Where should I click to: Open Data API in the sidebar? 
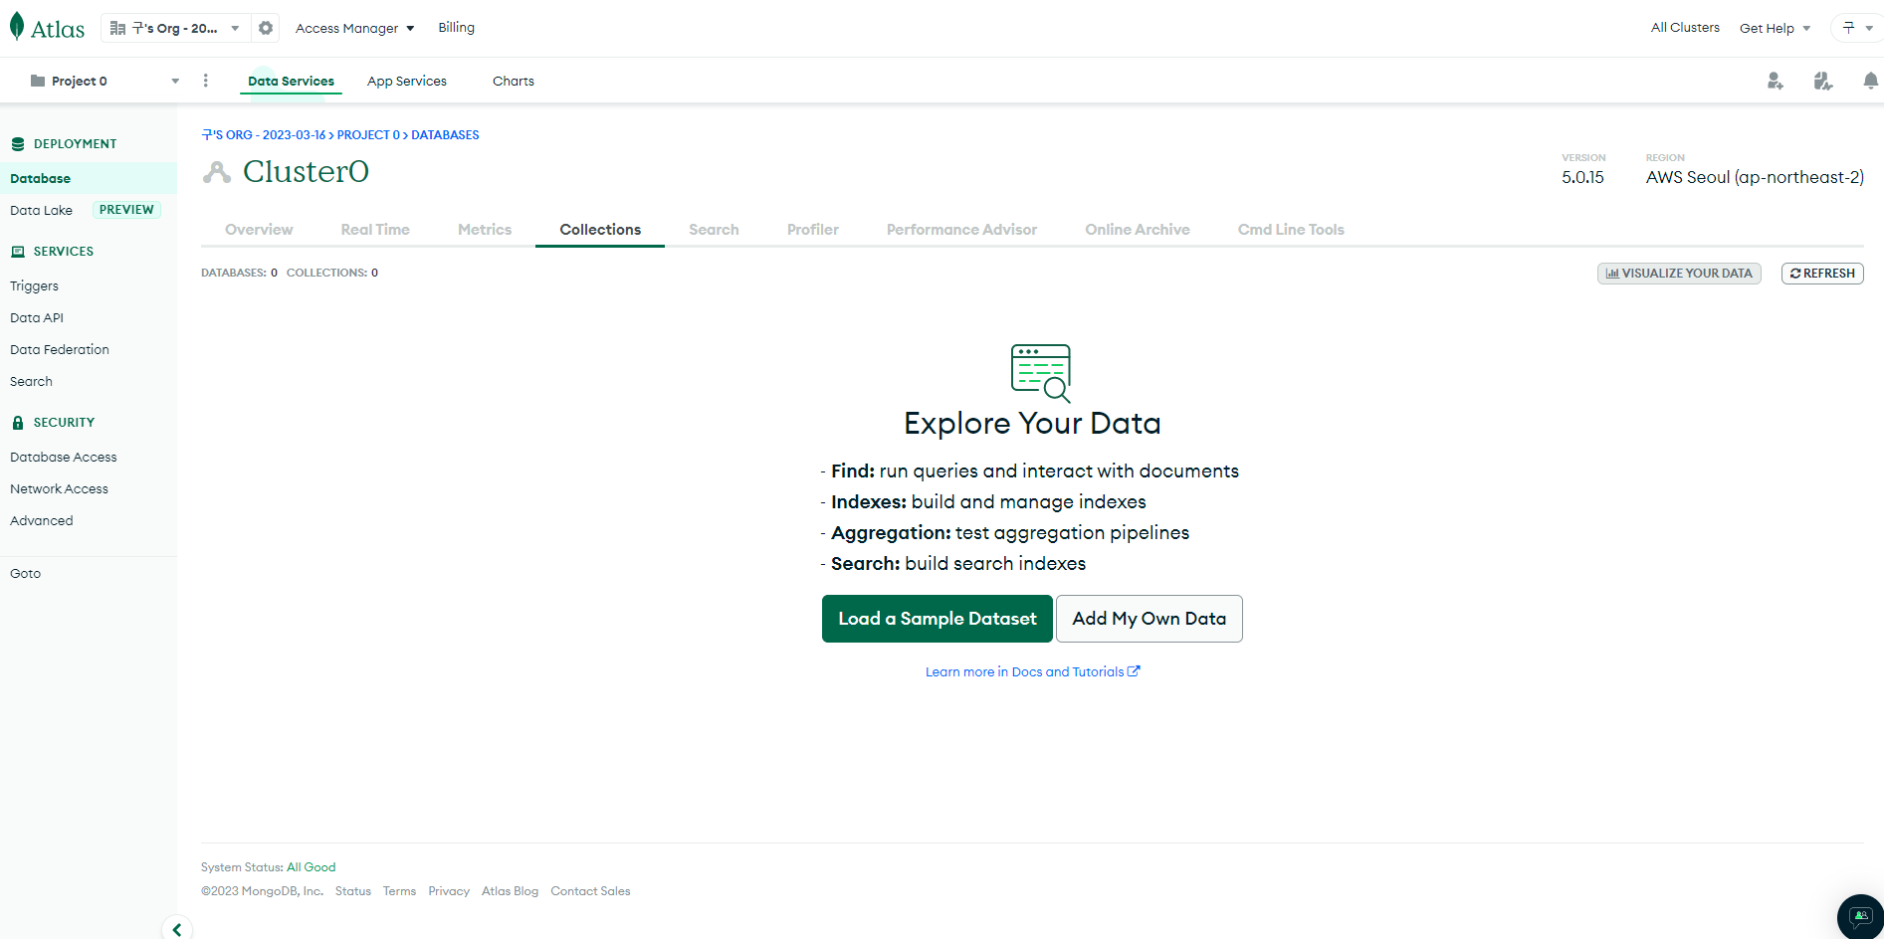point(37,318)
